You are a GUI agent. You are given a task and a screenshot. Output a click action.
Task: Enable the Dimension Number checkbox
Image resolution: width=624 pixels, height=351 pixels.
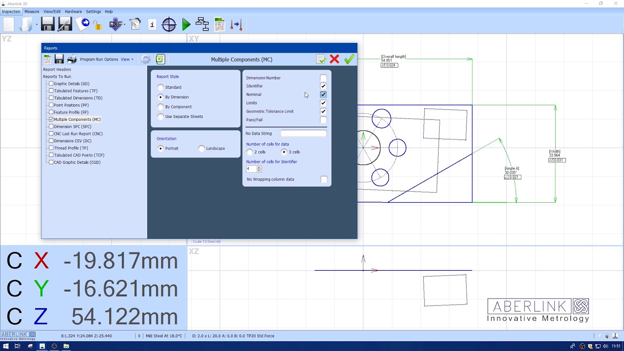pos(323,78)
